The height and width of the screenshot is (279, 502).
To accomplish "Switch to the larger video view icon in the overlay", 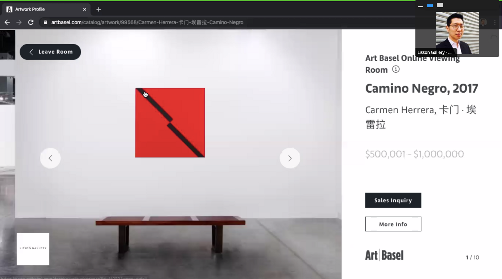I will click(440, 5).
